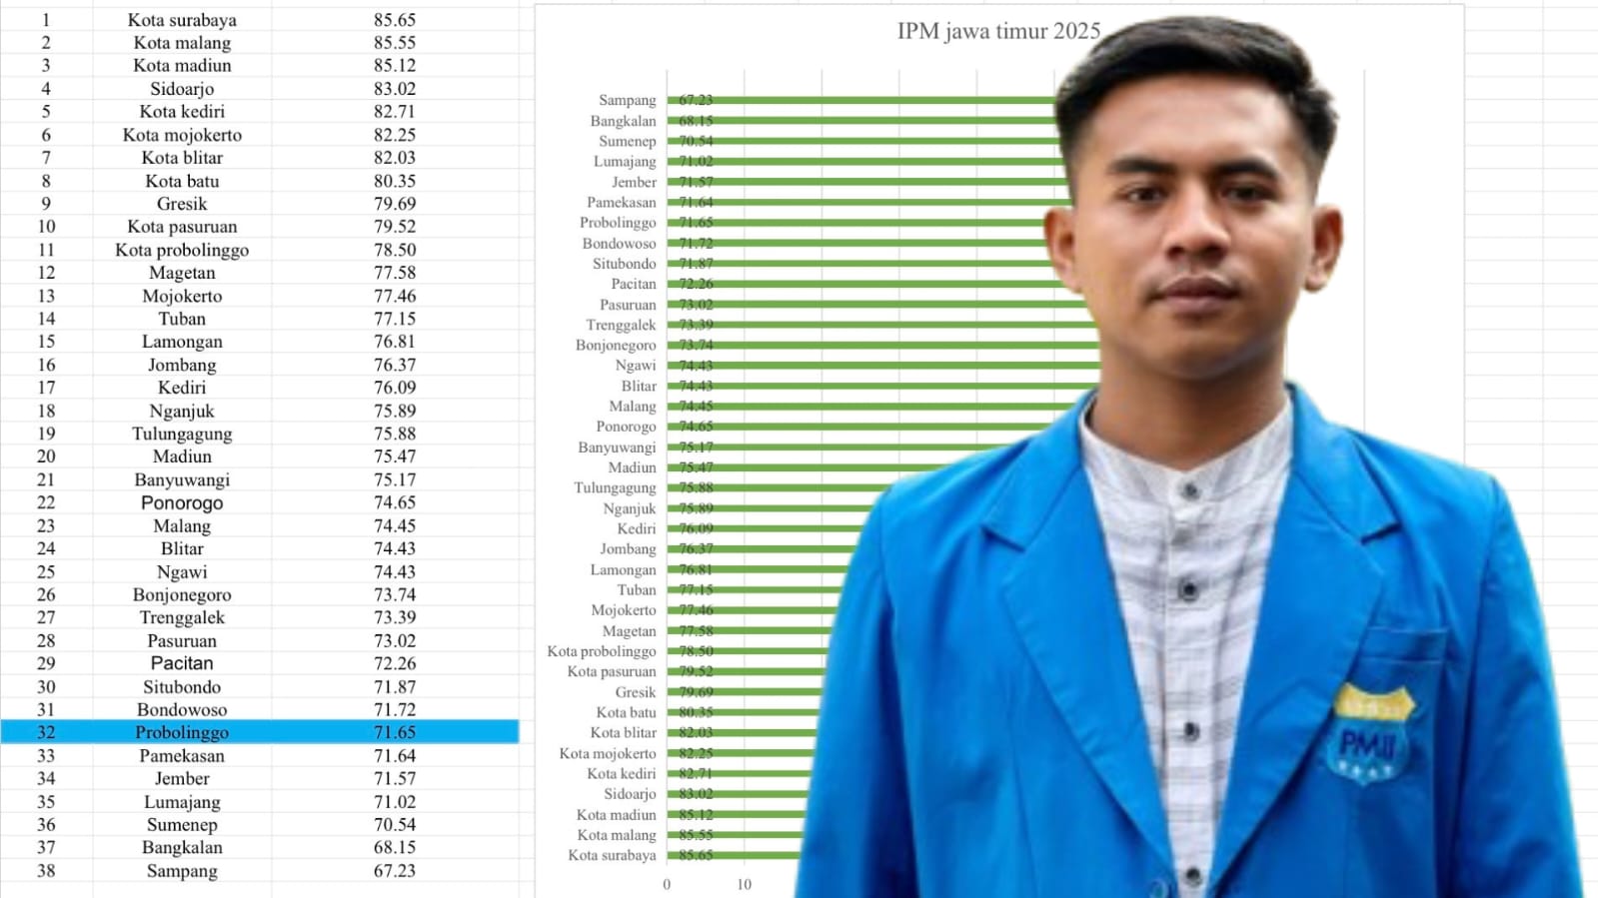Click the Lumajang name cell in the table

pos(182,801)
